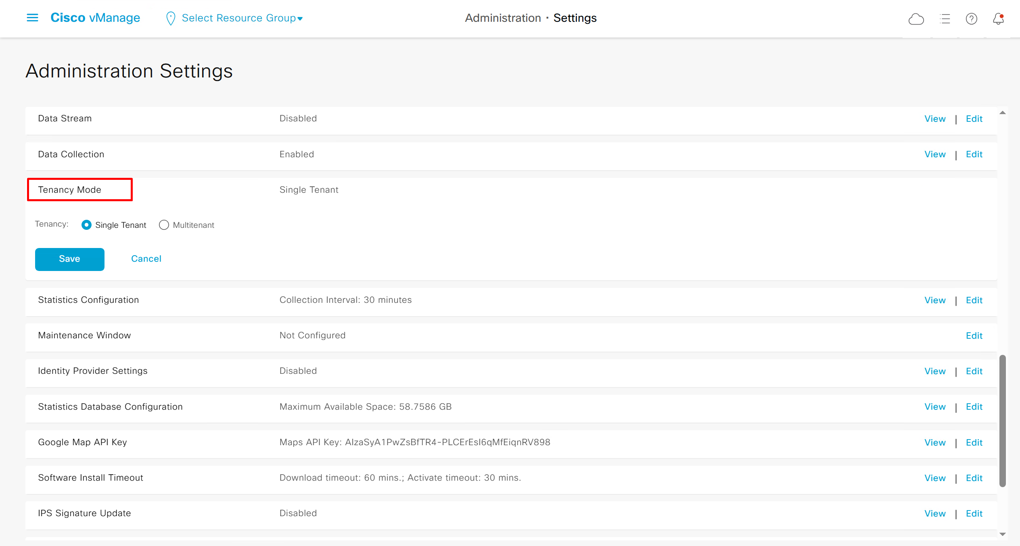Screen dimensions: 1020x546
Task: View the Google Map API Key
Action: click(x=935, y=442)
